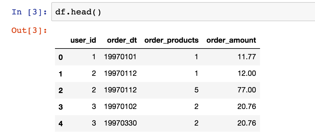This screenshot has height=140, width=315.
Task: Select the 77.00 order amount value
Action: click(248, 90)
